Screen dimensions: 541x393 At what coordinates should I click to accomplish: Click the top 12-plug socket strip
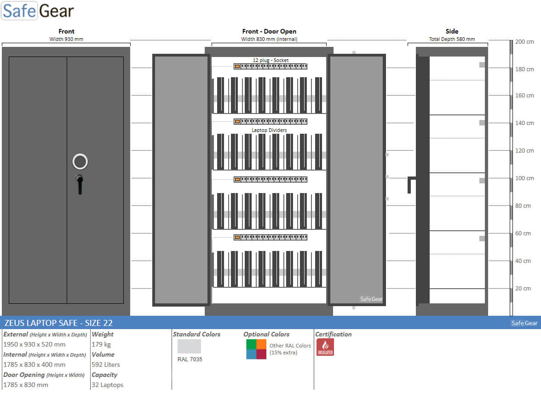point(270,67)
